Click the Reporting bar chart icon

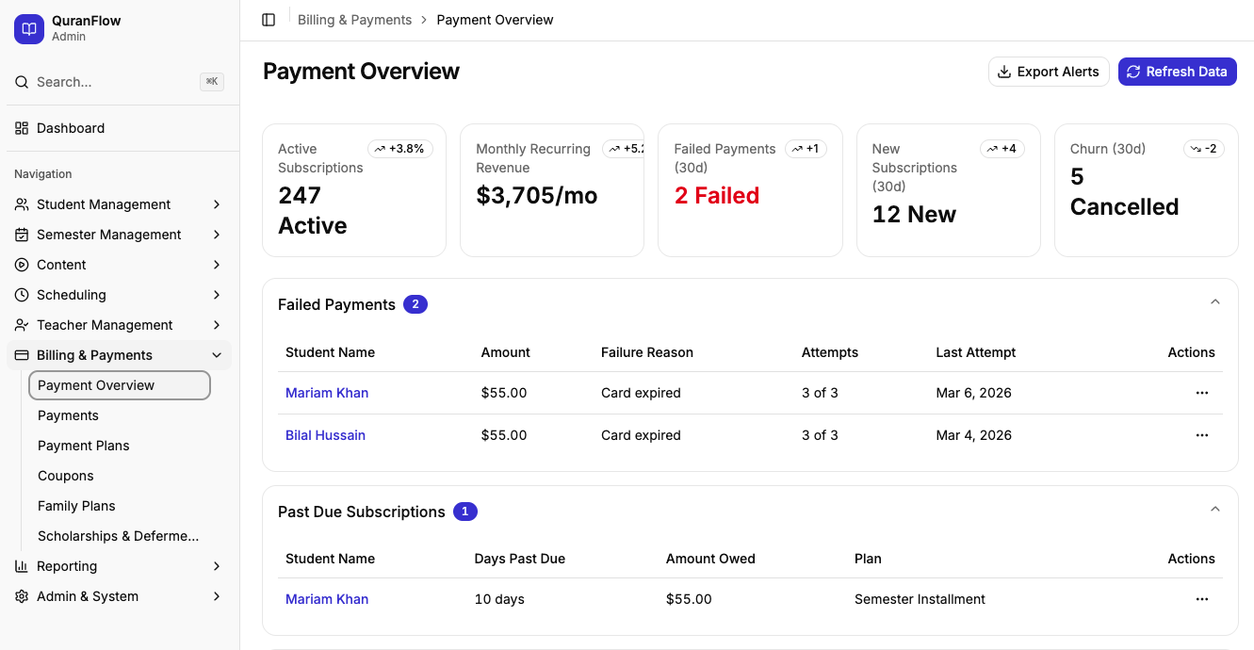[21, 566]
